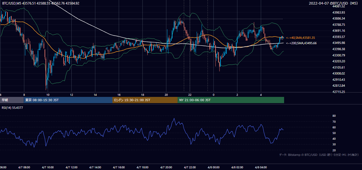The image size is (362, 170).
Task: Click price axis label 43691.16
Action: 338,31
